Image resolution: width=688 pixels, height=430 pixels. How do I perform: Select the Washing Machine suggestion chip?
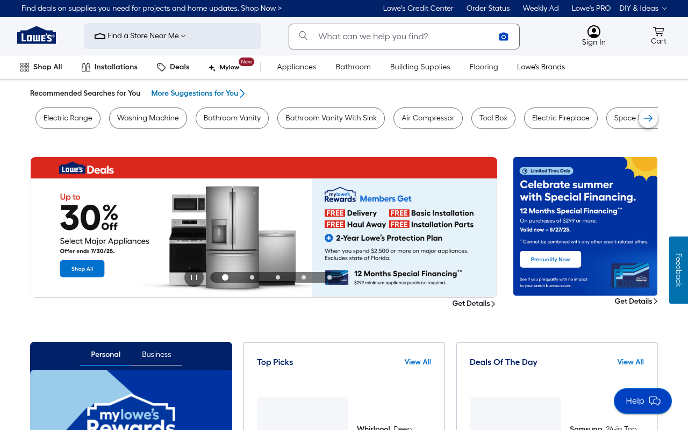(148, 118)
